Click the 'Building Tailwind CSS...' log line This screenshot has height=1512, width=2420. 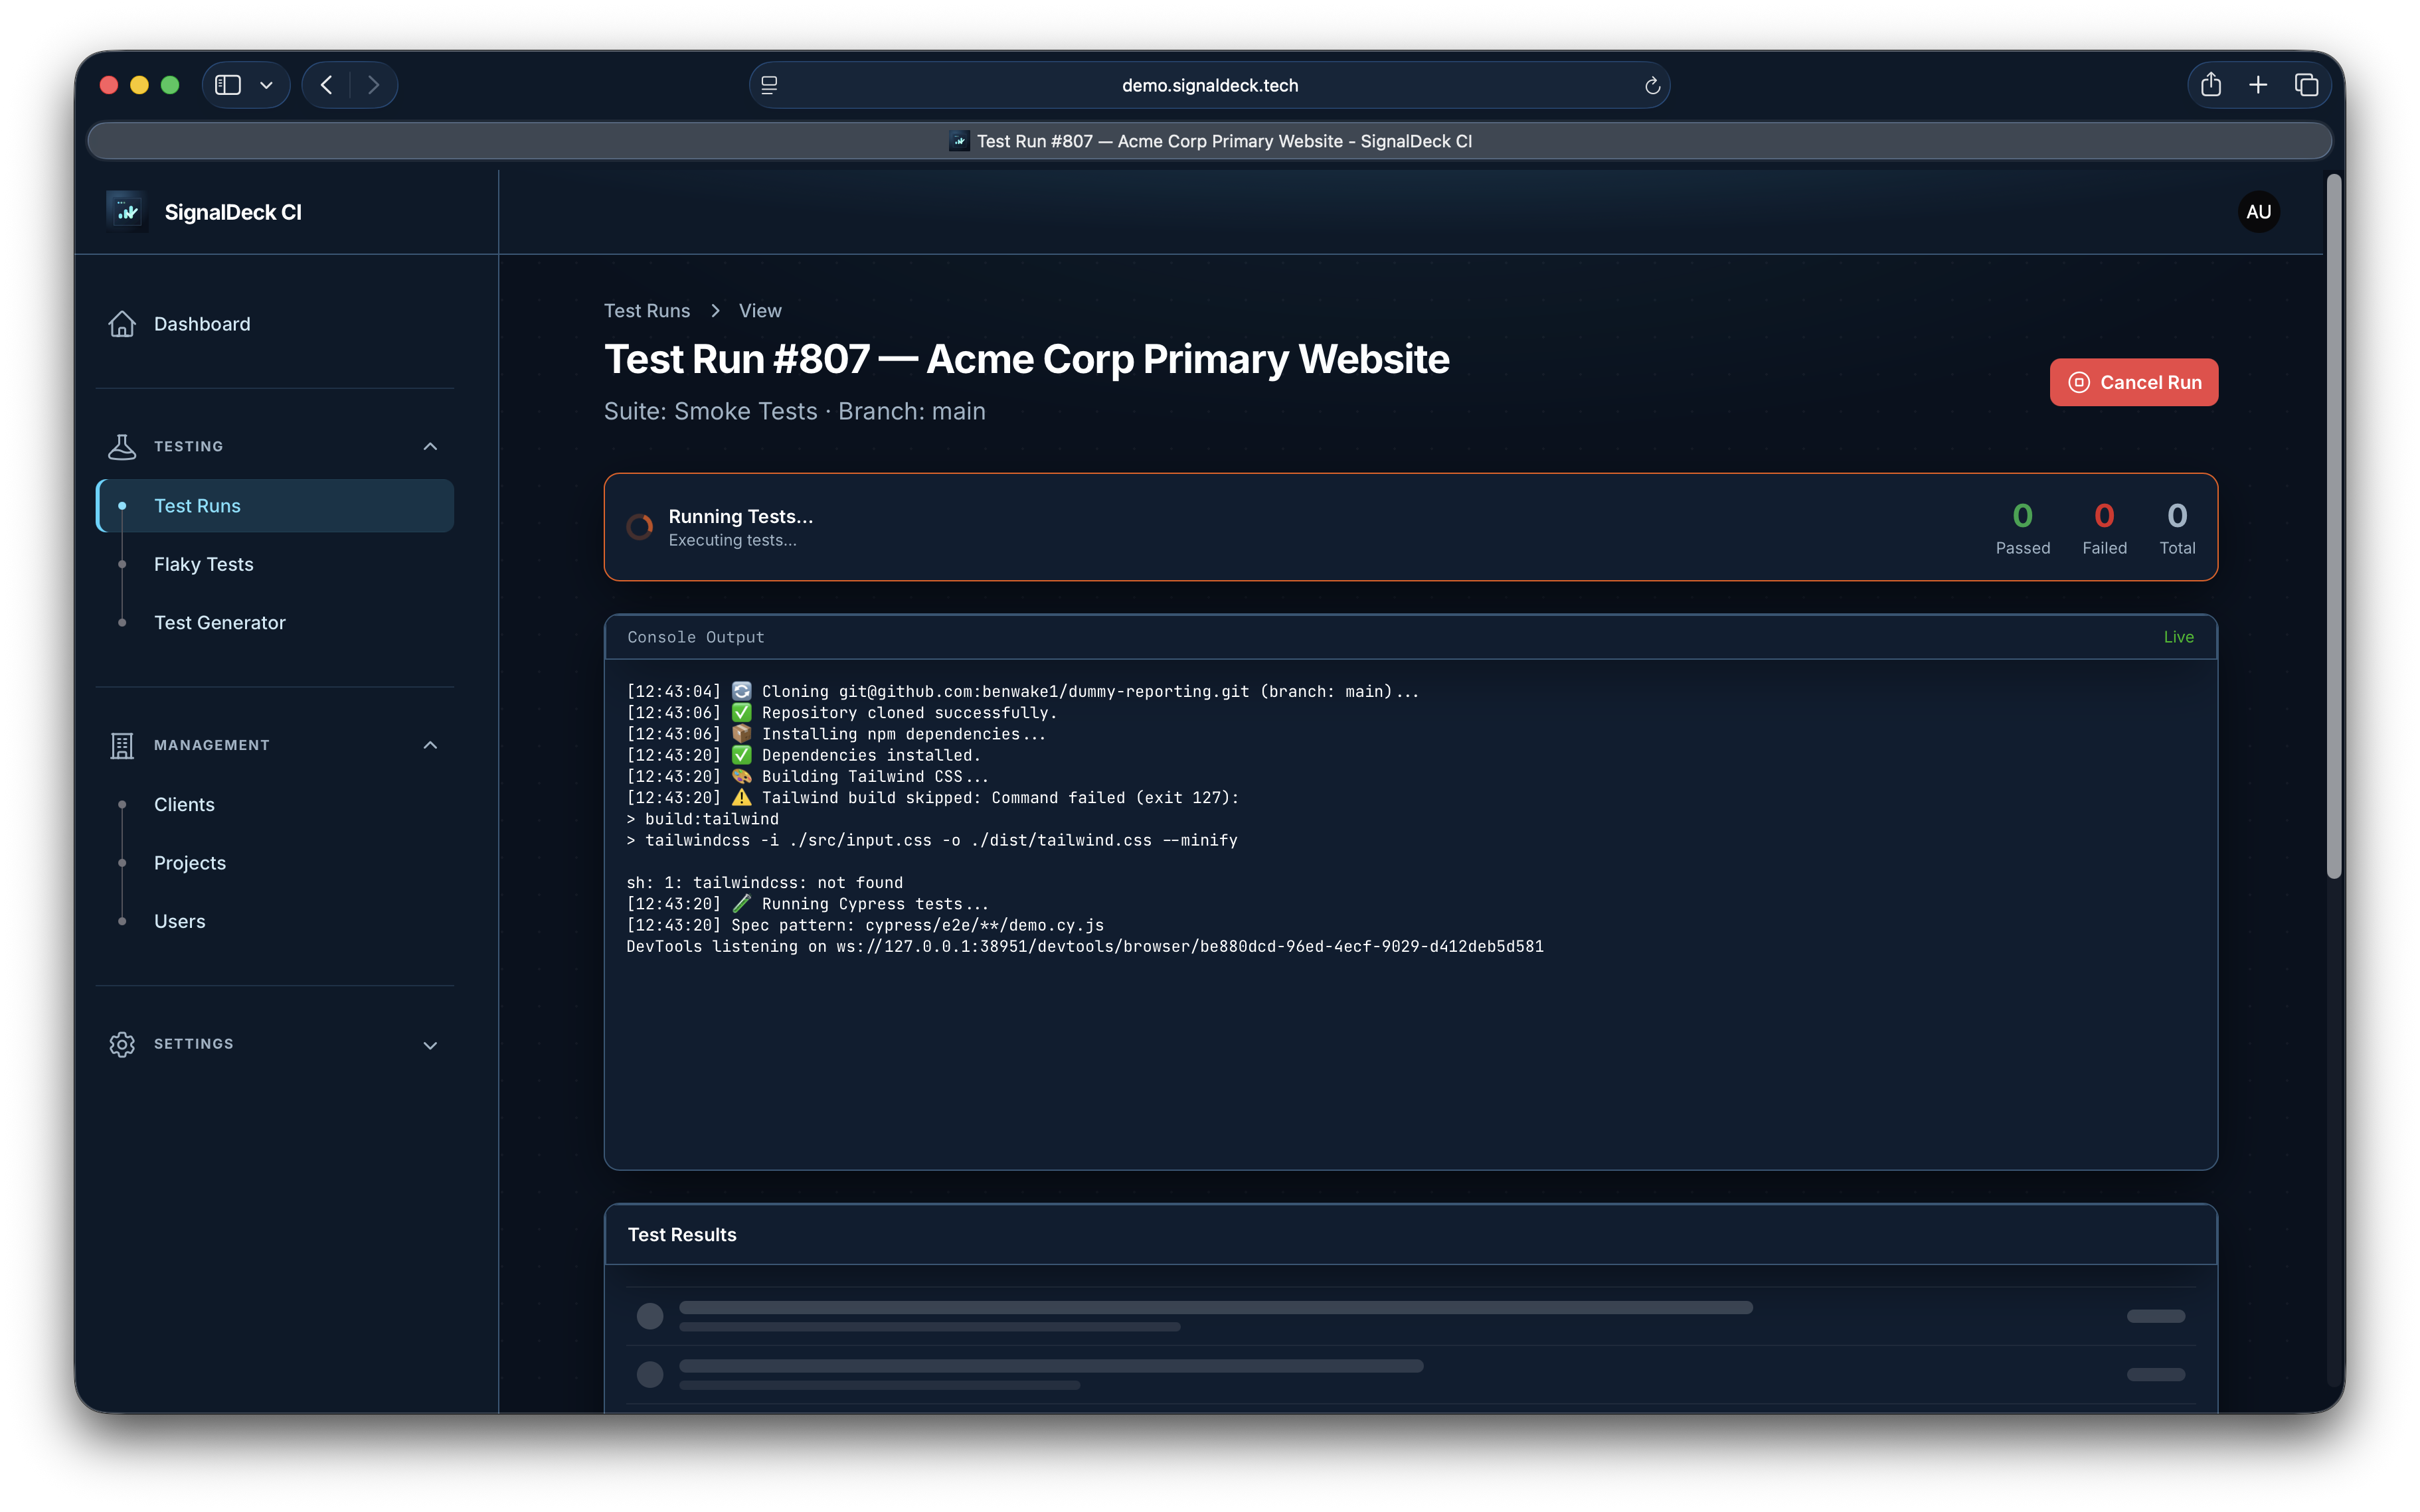[808, 776]
